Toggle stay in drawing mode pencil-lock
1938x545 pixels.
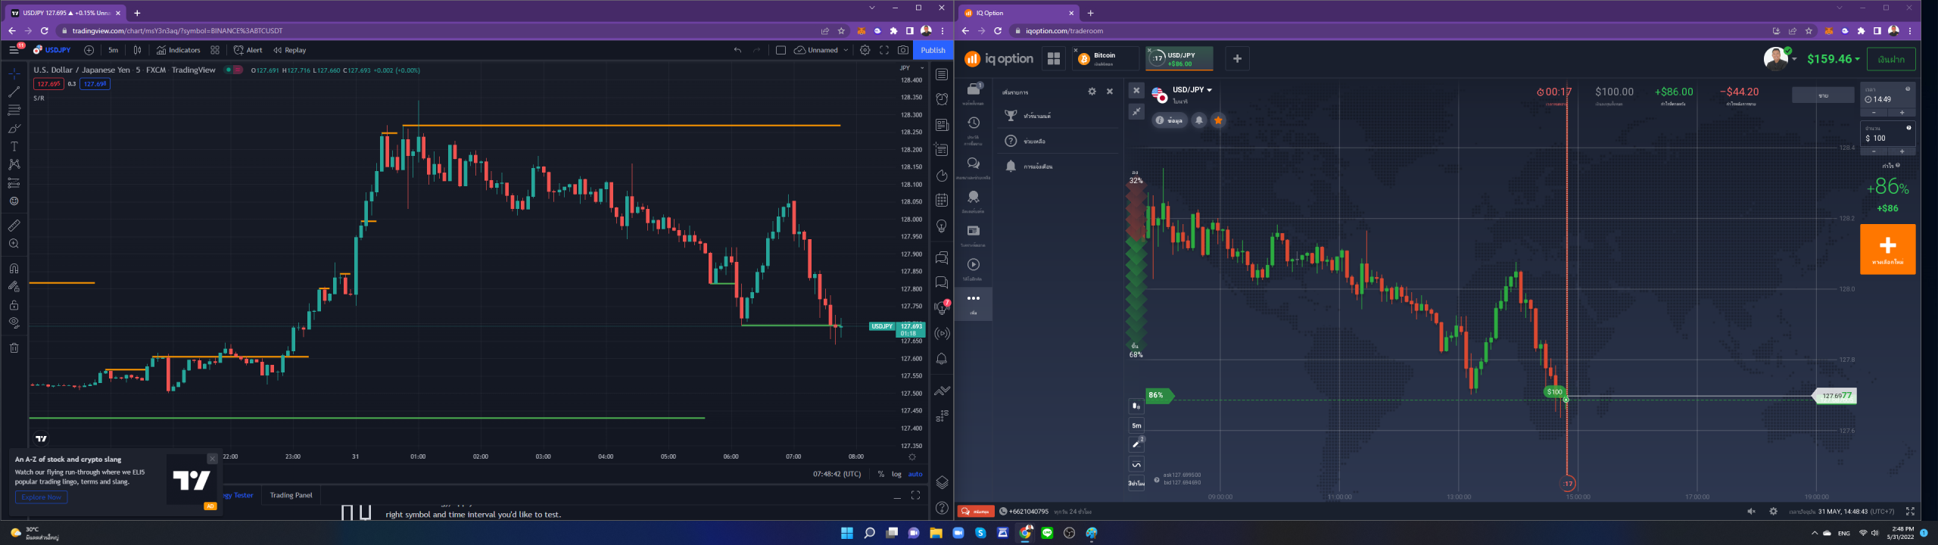14,286
